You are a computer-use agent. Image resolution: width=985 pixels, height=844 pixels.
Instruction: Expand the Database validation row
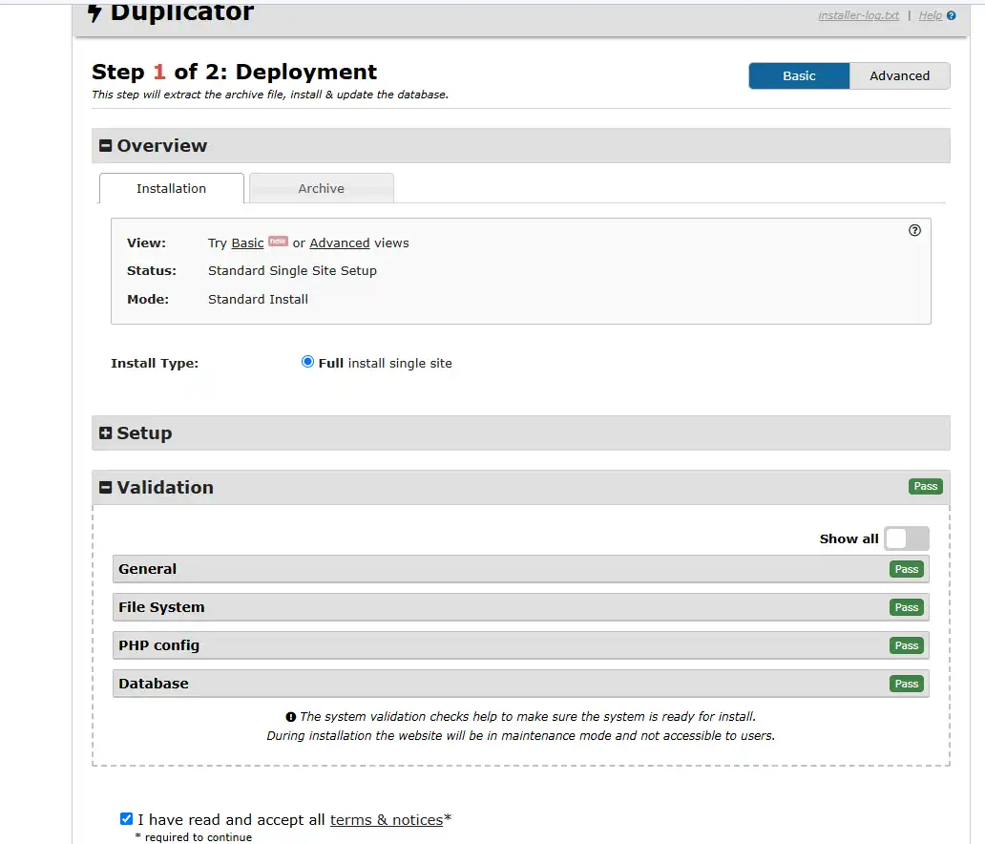(x=520, y=684)
